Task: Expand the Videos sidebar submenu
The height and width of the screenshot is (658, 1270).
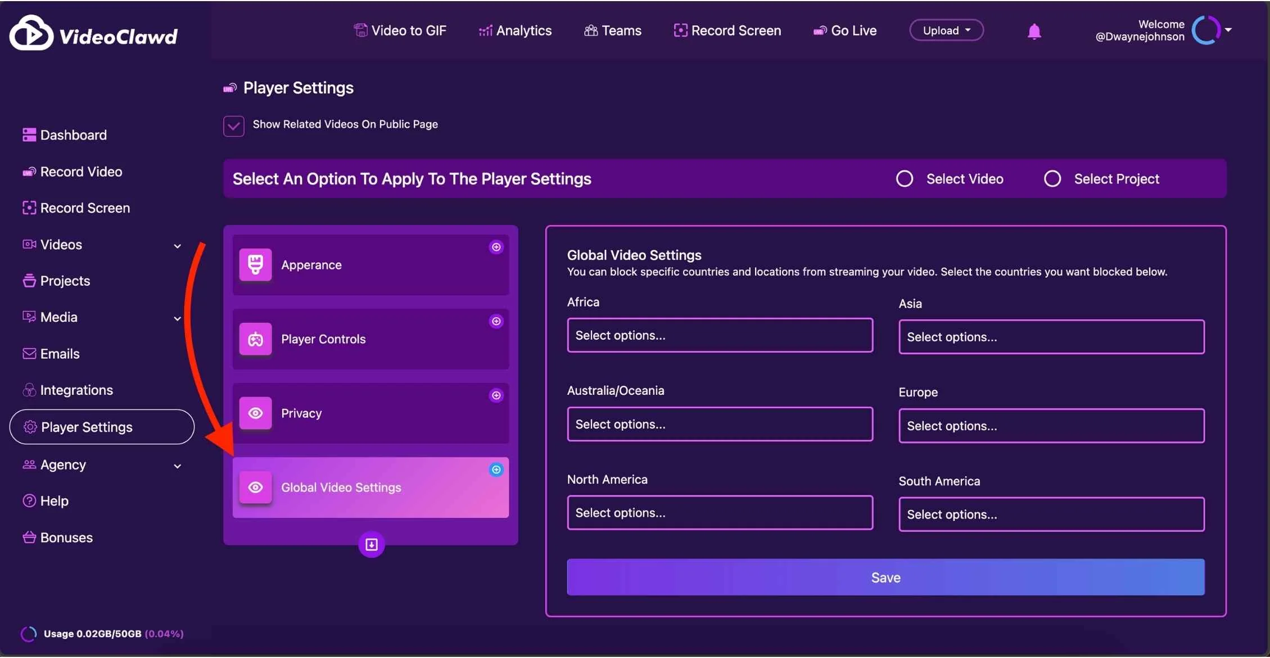Action: (177, 245)
